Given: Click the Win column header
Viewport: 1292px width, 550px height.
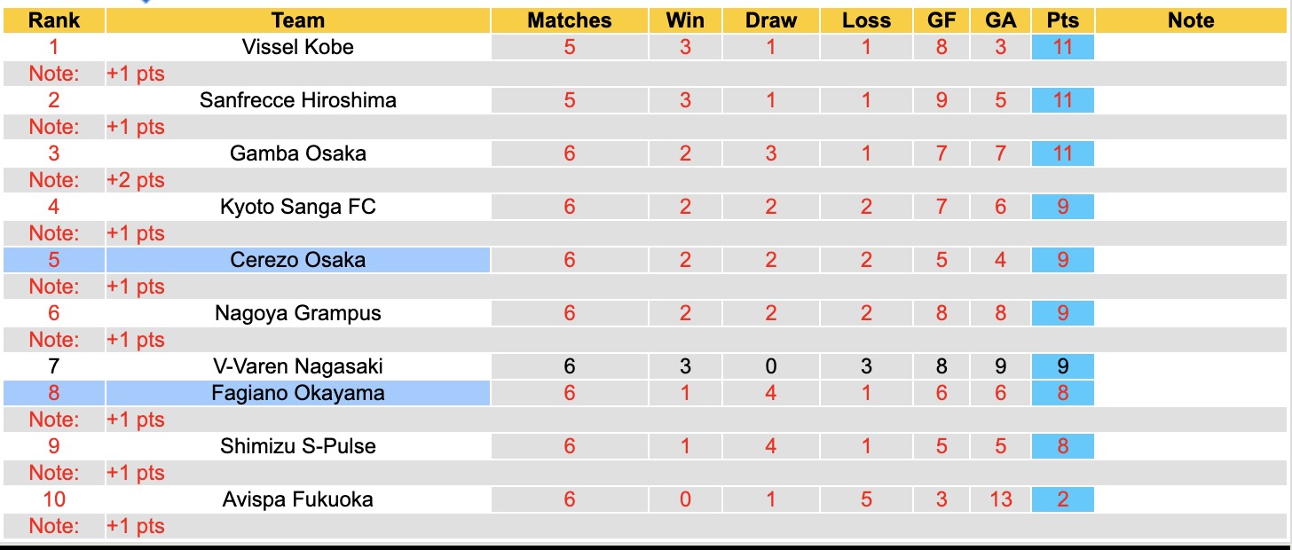Looking at the screenshot, I should click(684, 20).
